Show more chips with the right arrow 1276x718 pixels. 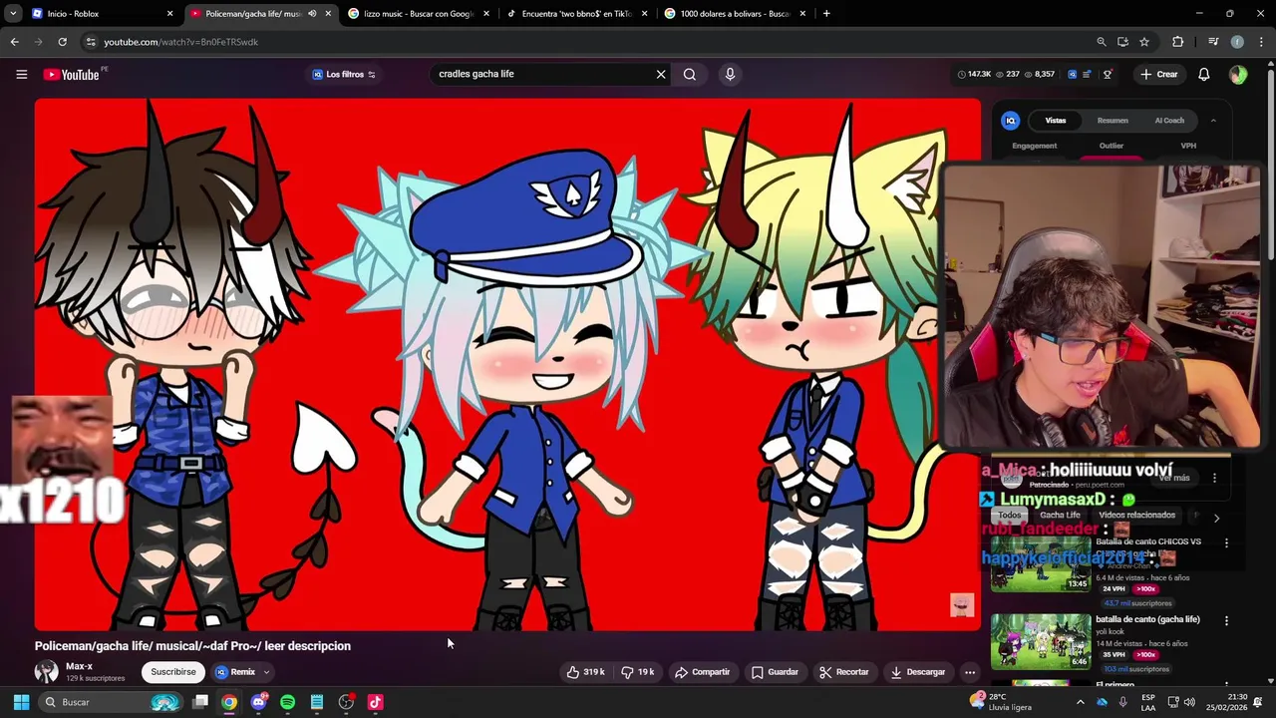[x=1216, y=518]
